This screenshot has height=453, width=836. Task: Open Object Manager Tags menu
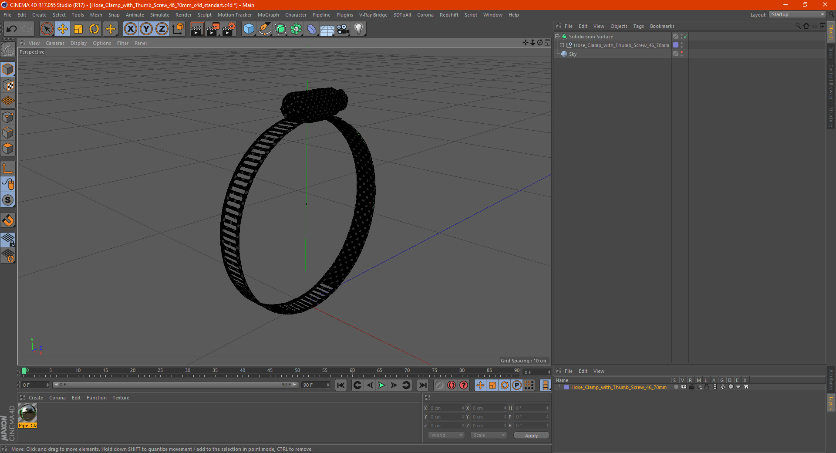click(638, 26)
